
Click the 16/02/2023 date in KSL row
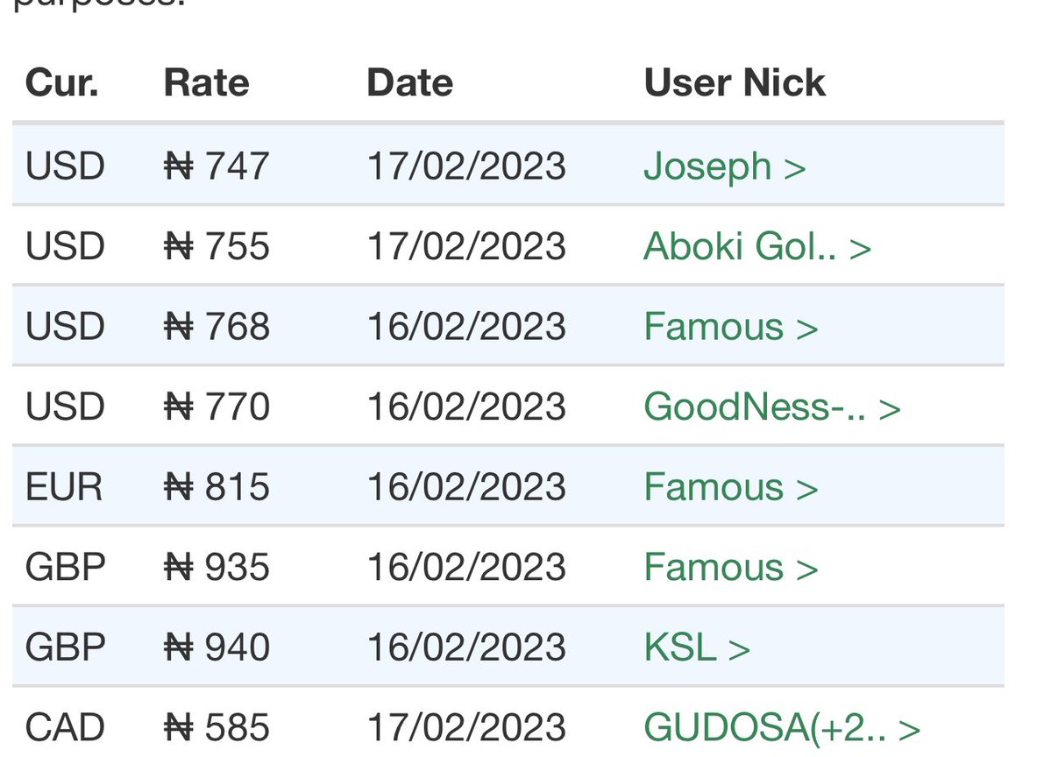pos(466,647)
